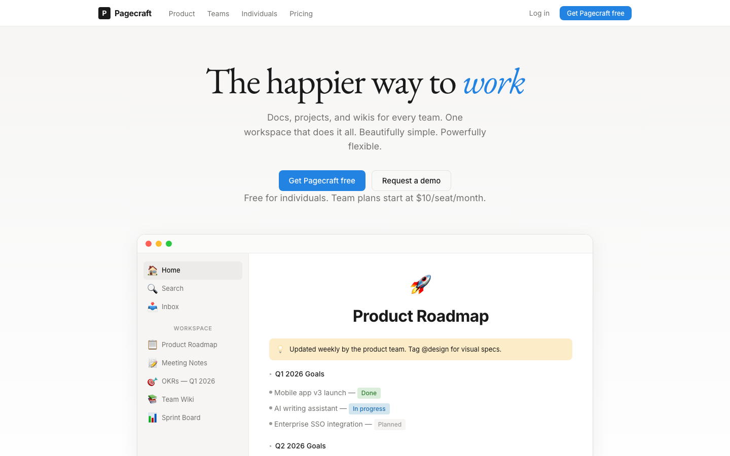730x456 pixels.
Task: Click Enterprise SSO integration item
Action: tap(318, 425)
